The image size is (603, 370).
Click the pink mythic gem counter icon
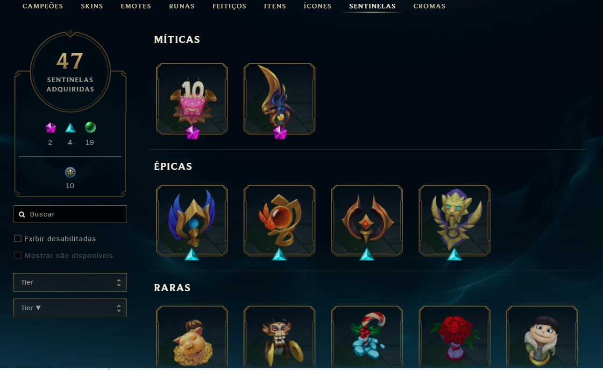point(50,127)
